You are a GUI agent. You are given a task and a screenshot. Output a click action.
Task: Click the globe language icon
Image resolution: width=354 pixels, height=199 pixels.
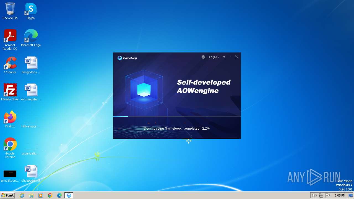tap(203, 57)
